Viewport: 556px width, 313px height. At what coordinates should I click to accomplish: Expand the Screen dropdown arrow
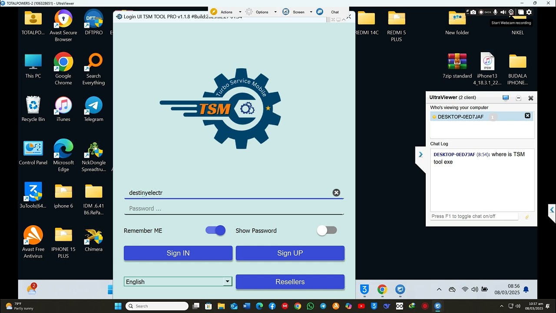(x=311, y=12)
